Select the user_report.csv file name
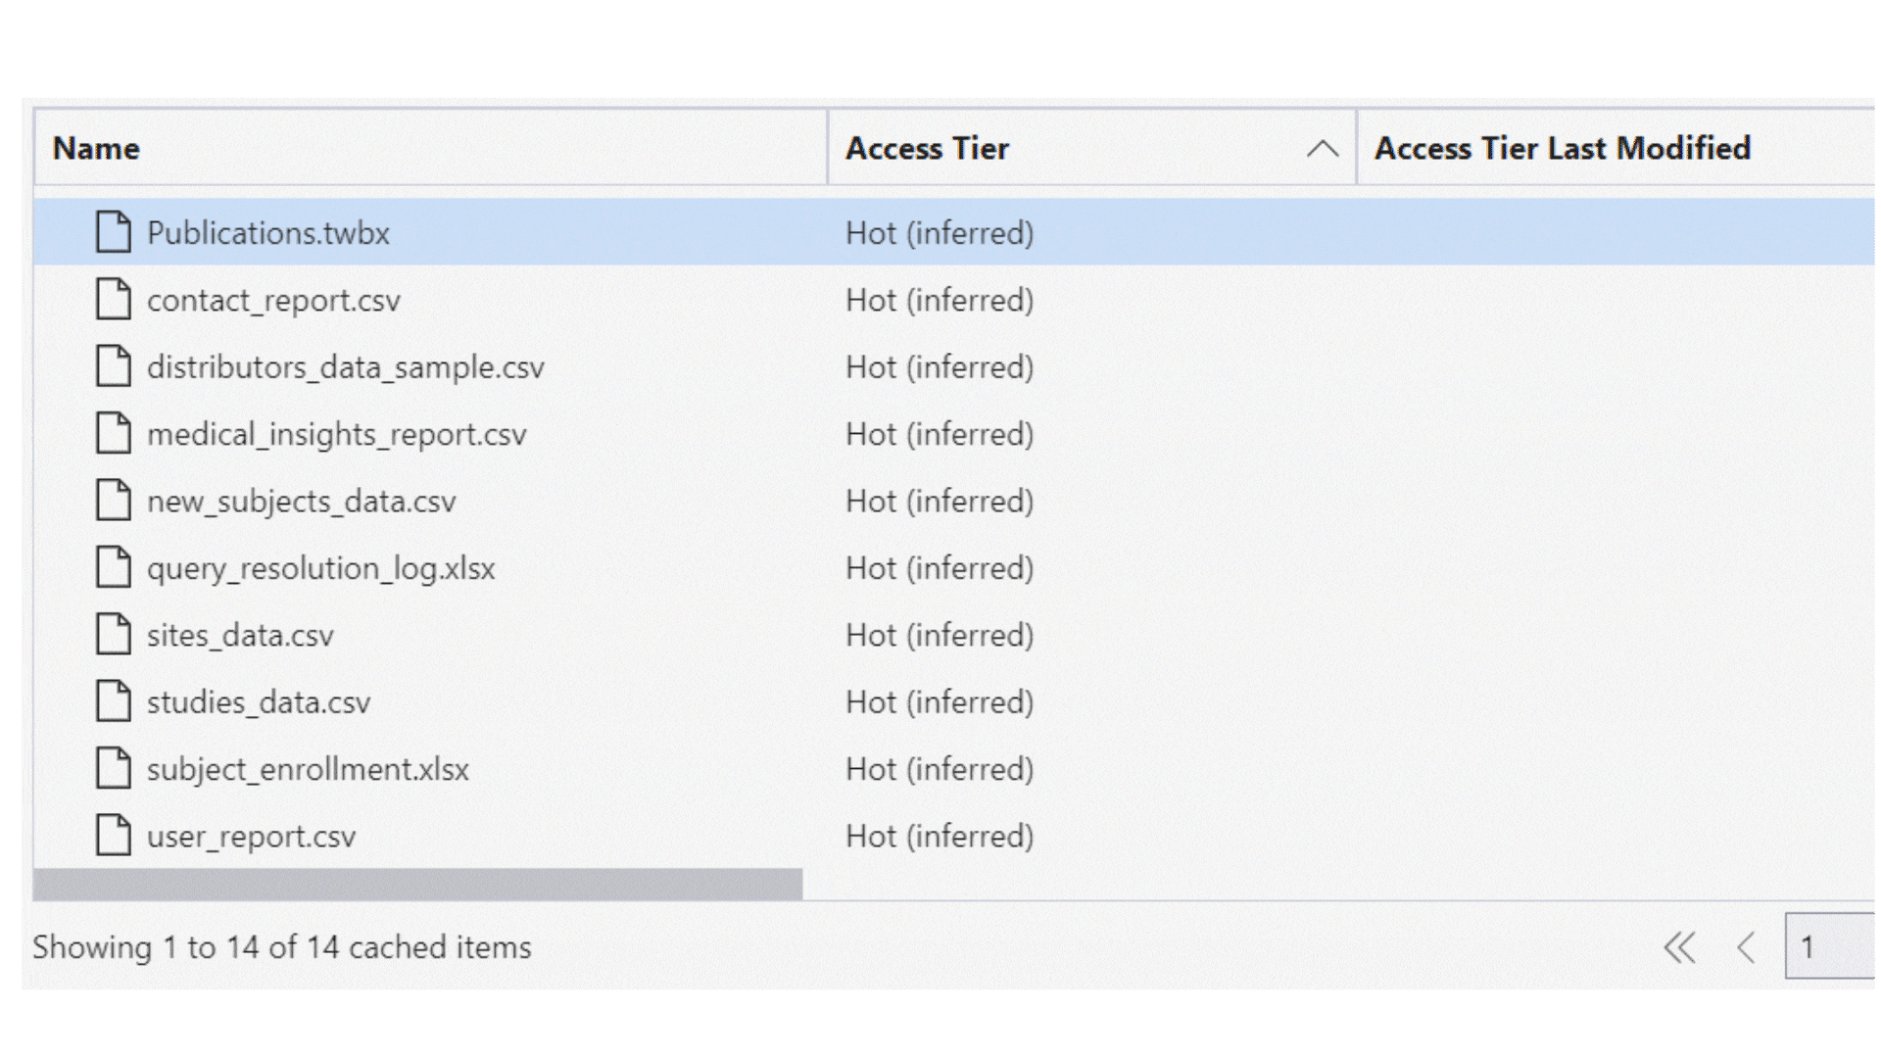Image resolution: width=1881 pixels, height=1058 pixels. (251, 837)
